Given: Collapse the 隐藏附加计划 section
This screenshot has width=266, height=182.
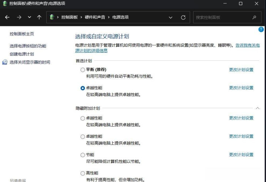Looking at the screenshot, I should 257,108.
